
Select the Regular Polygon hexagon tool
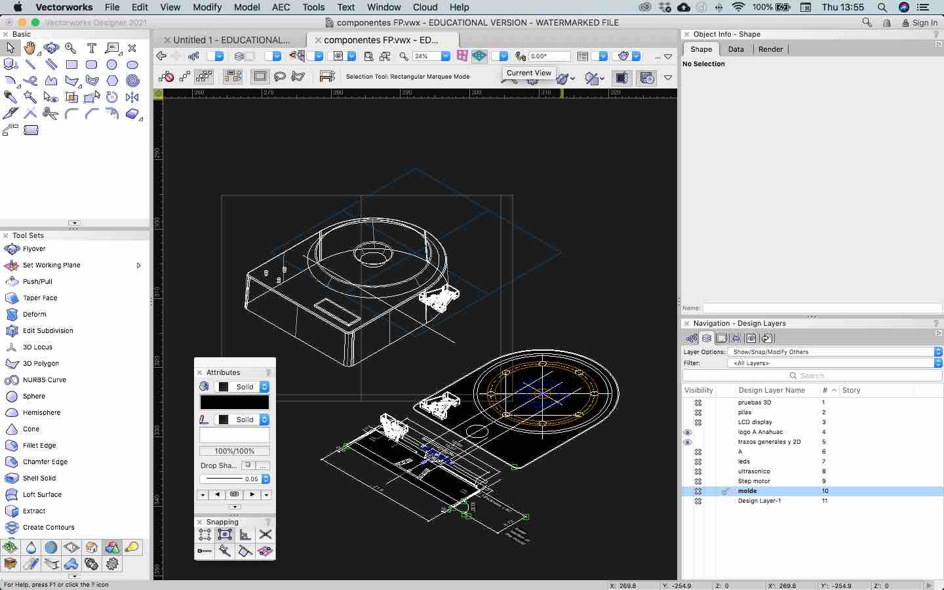point(112,81)
